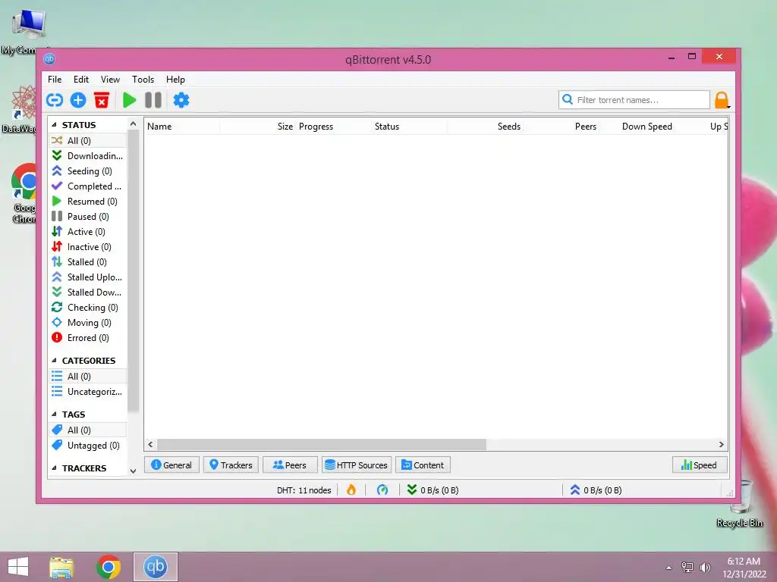
Task: Click the green Resume play icon
Action: 129,101
